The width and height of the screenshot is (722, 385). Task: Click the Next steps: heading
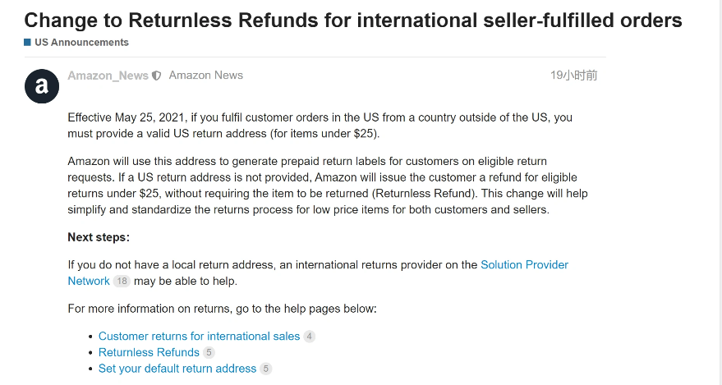tap(99, 237)
